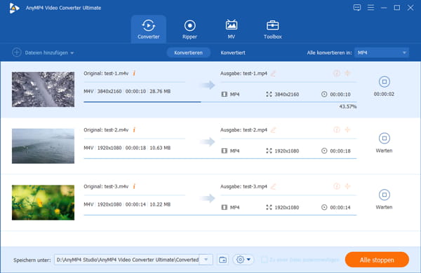421x273 pixels.
Task: Click the 43.57% progress value
Action: click(348, 106)
